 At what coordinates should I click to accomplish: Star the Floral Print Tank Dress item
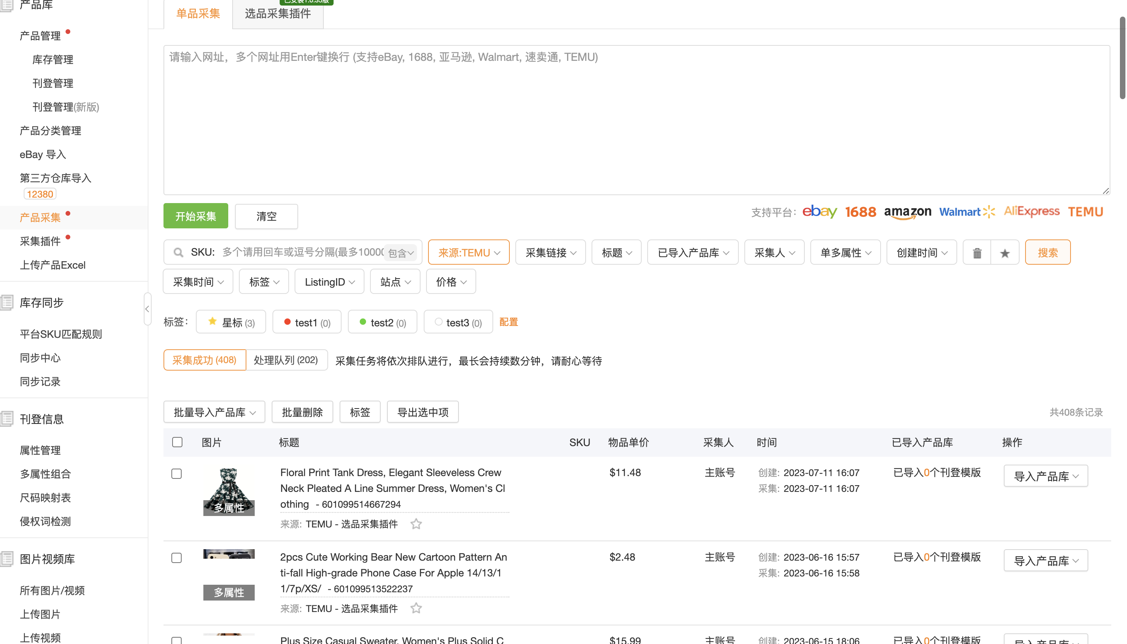(x=416, y=524)
